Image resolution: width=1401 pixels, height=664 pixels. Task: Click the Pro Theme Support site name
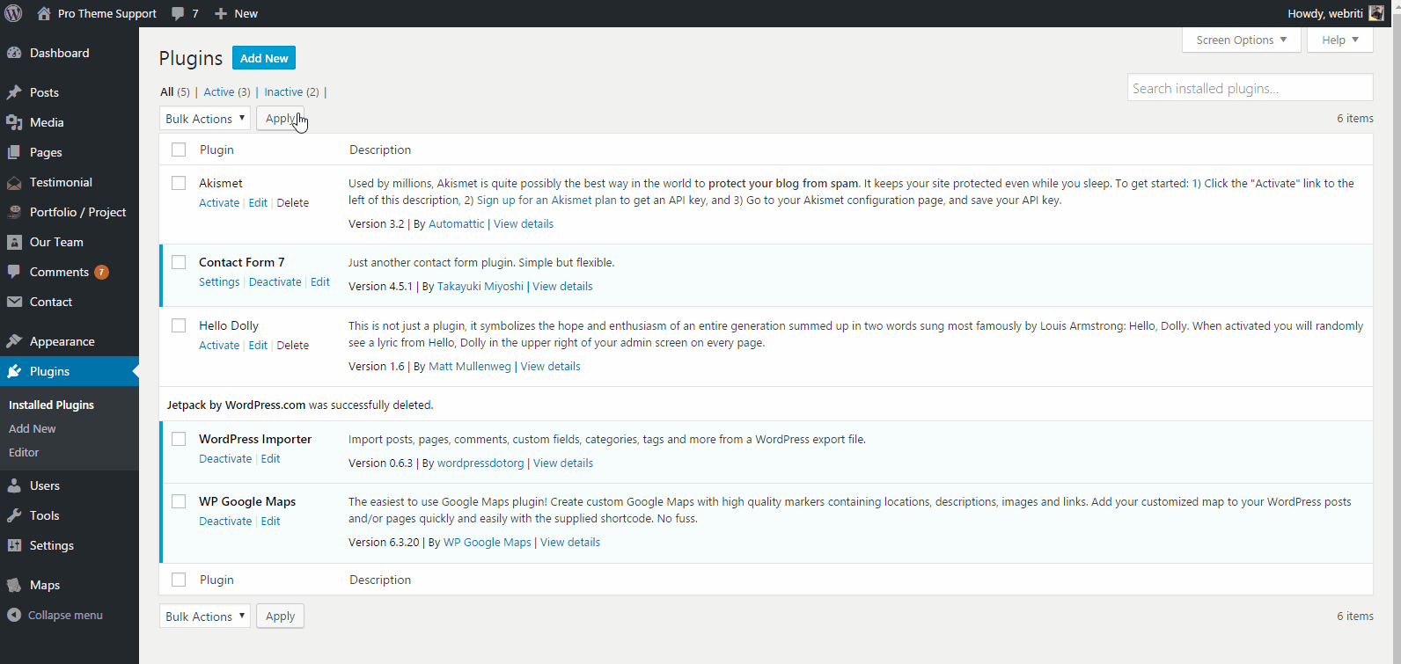(107, 13)
